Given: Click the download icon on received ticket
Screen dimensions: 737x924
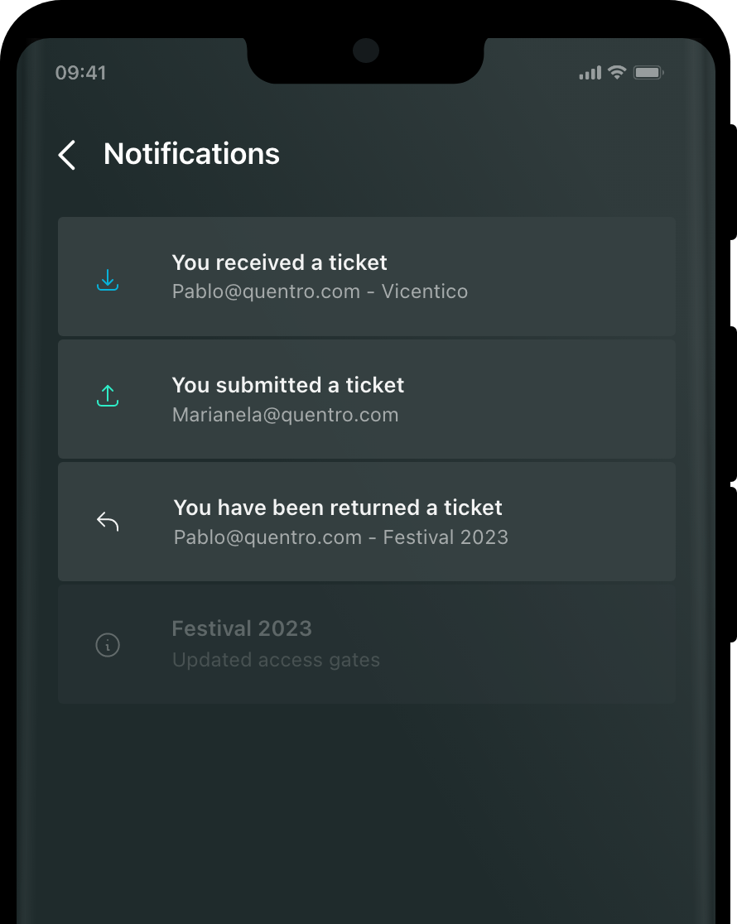Looking at the screenshot, I should (108, 280).
